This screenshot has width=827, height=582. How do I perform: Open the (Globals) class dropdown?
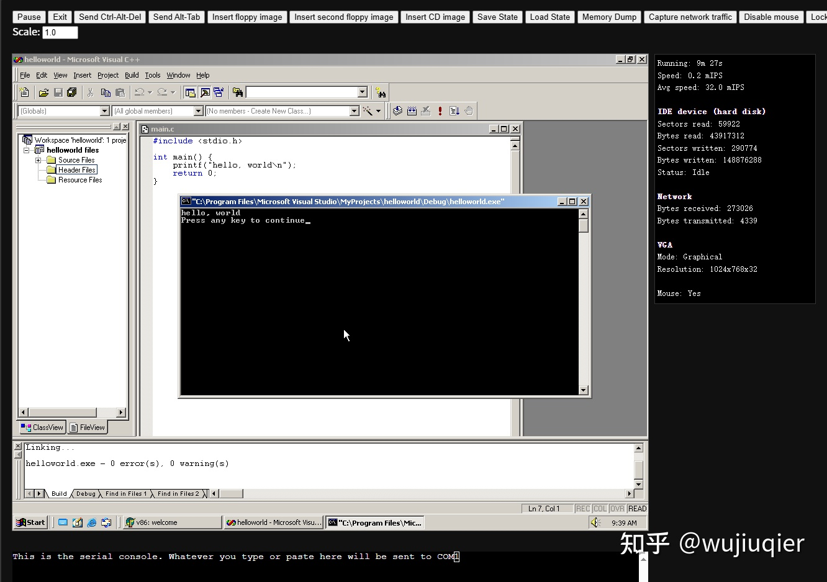tap(104, 111)
